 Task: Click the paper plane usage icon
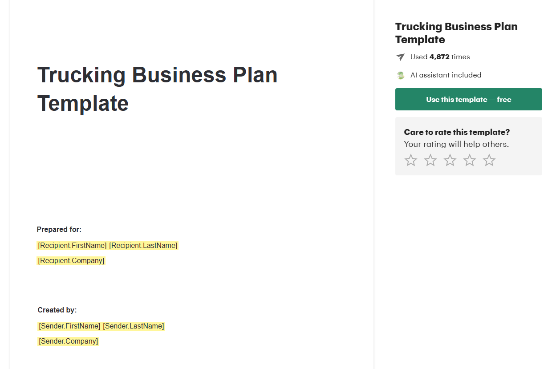(401, 57)
